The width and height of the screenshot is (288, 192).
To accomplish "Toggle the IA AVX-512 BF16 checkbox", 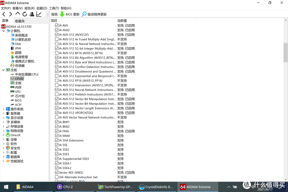I will pyautogui.click(x=57, y=53).
